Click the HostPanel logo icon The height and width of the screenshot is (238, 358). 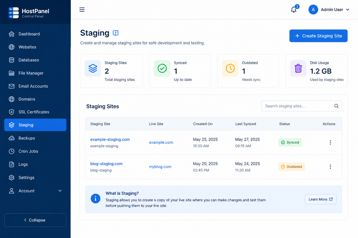coord(14,13)
